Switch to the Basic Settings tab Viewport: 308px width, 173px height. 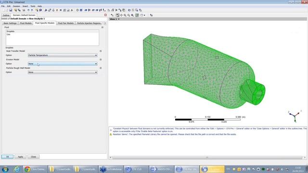click(10, 23)
